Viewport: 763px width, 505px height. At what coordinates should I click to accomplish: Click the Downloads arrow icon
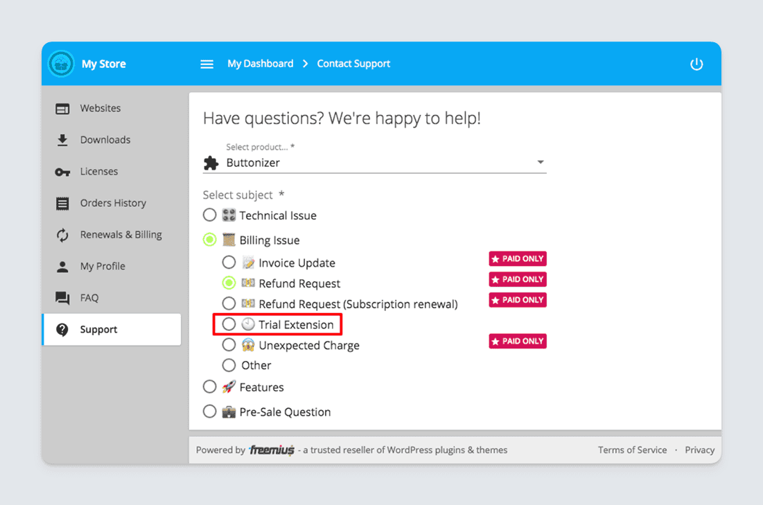click(62, 140)
